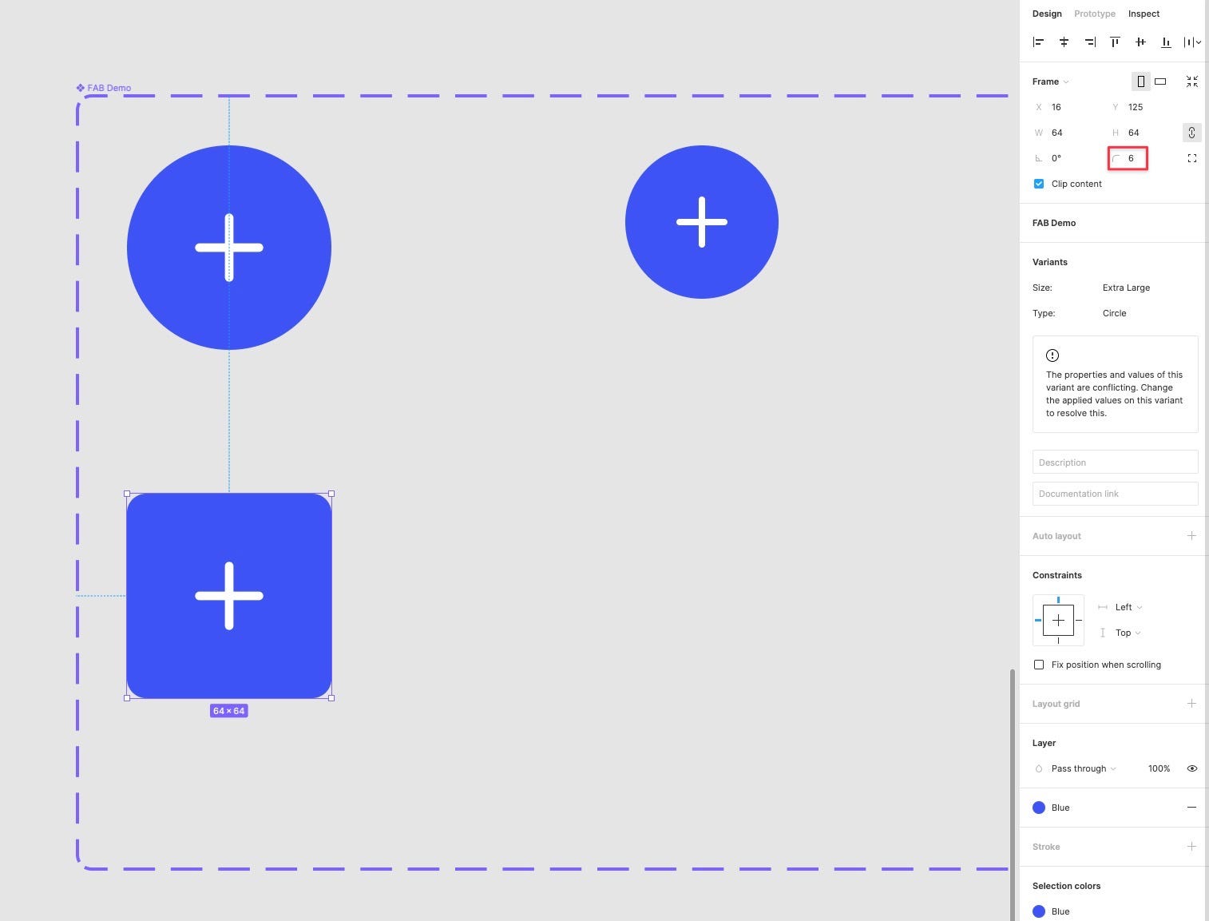Switch to the Prototype tab
This screenshot has height=921, width=1209.
1095,14
